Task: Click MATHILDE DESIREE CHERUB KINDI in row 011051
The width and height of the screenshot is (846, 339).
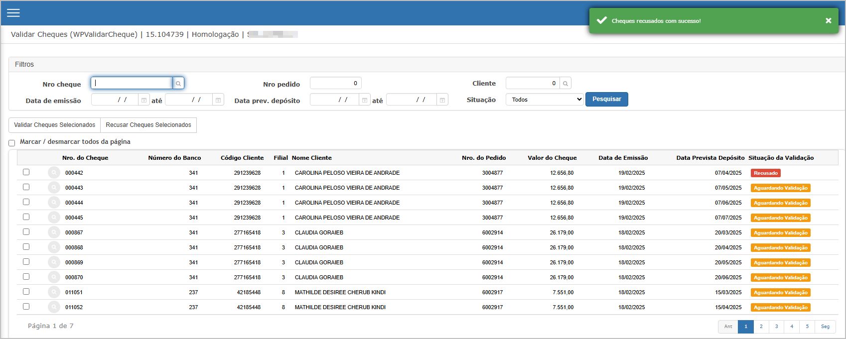Action: click(340, 293)
